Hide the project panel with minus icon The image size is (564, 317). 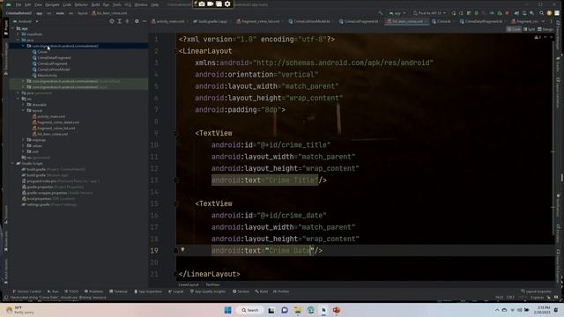145,21
